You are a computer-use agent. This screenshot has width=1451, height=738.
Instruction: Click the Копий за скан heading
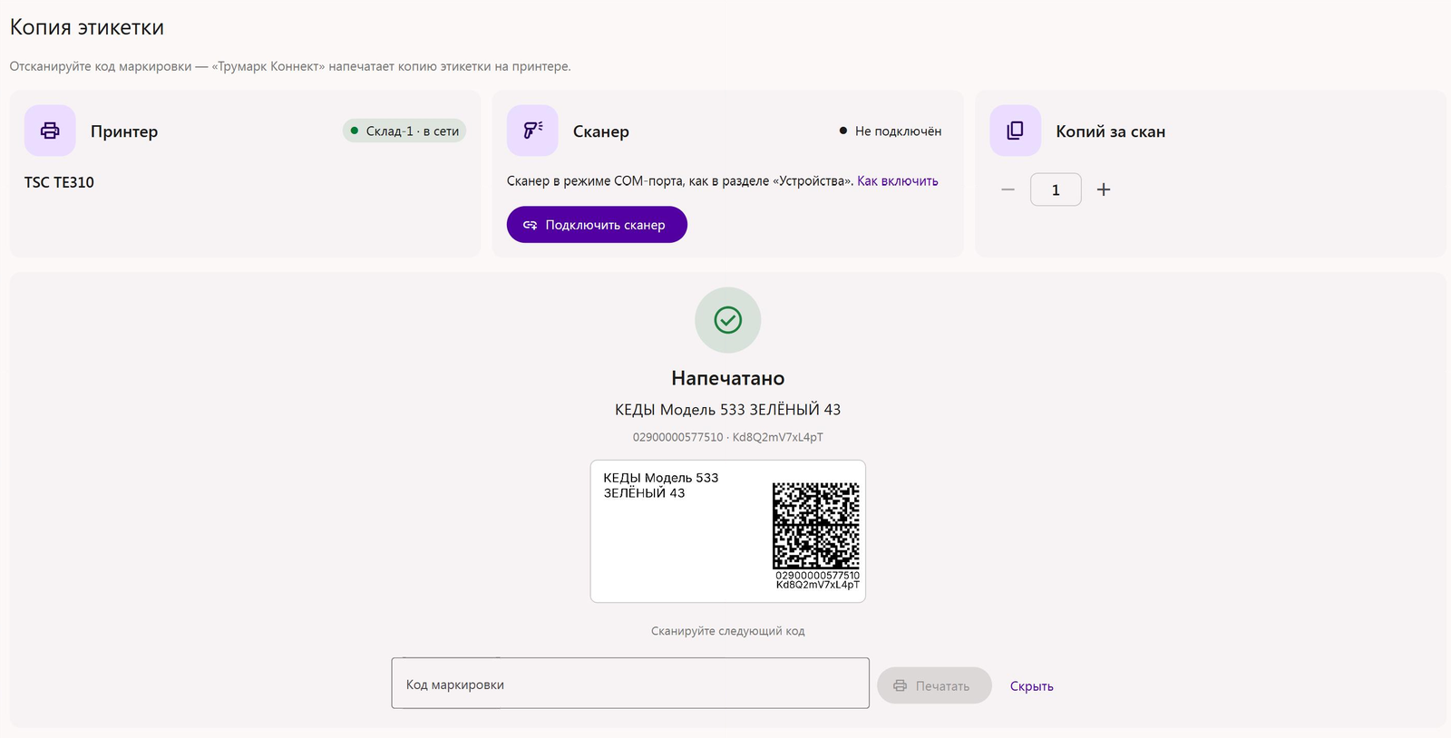[x=1111, y=131]
